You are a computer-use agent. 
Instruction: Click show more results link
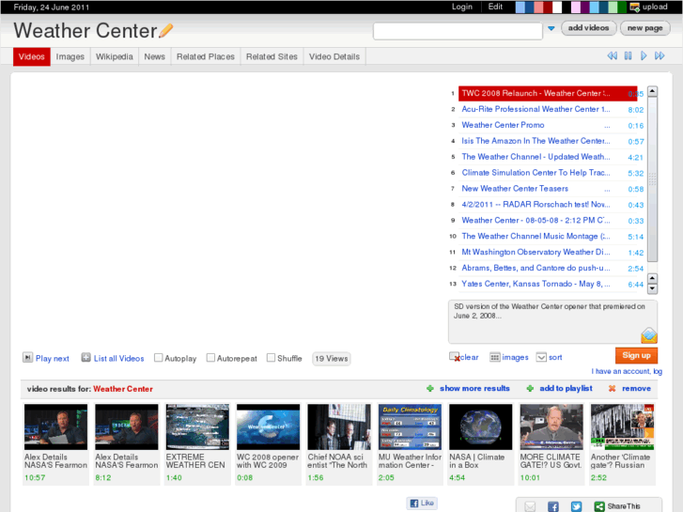[474, 388]
